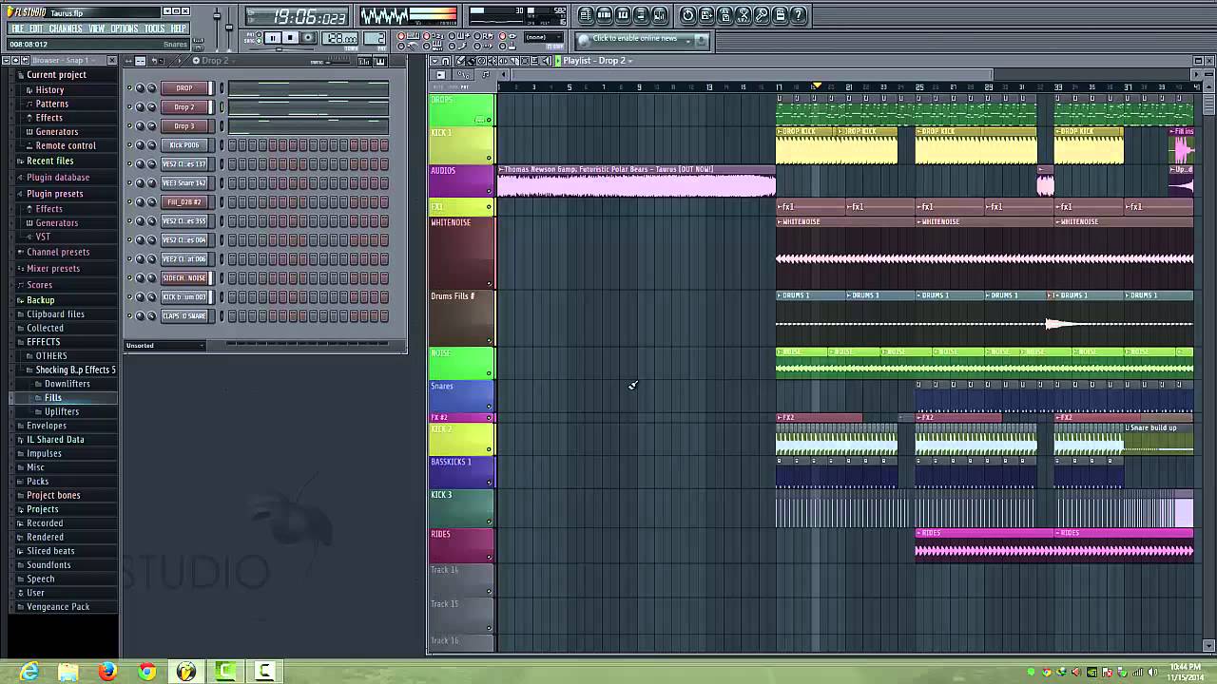Open the (none) selector dropdown

tap(545, 37)
